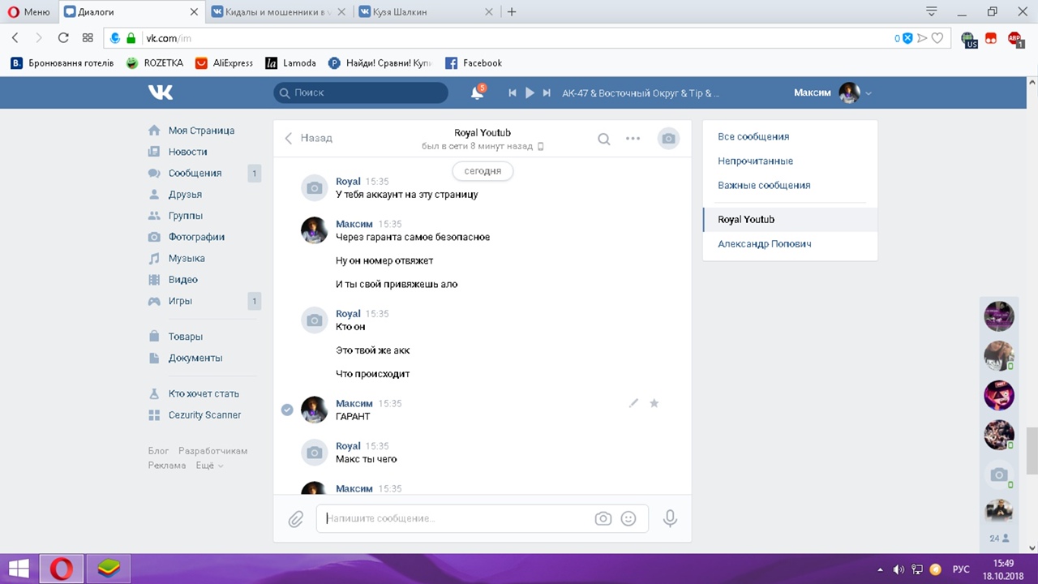
Task: Toggle the selection checkmark on ГАРАНТ message
Action: 287,410
